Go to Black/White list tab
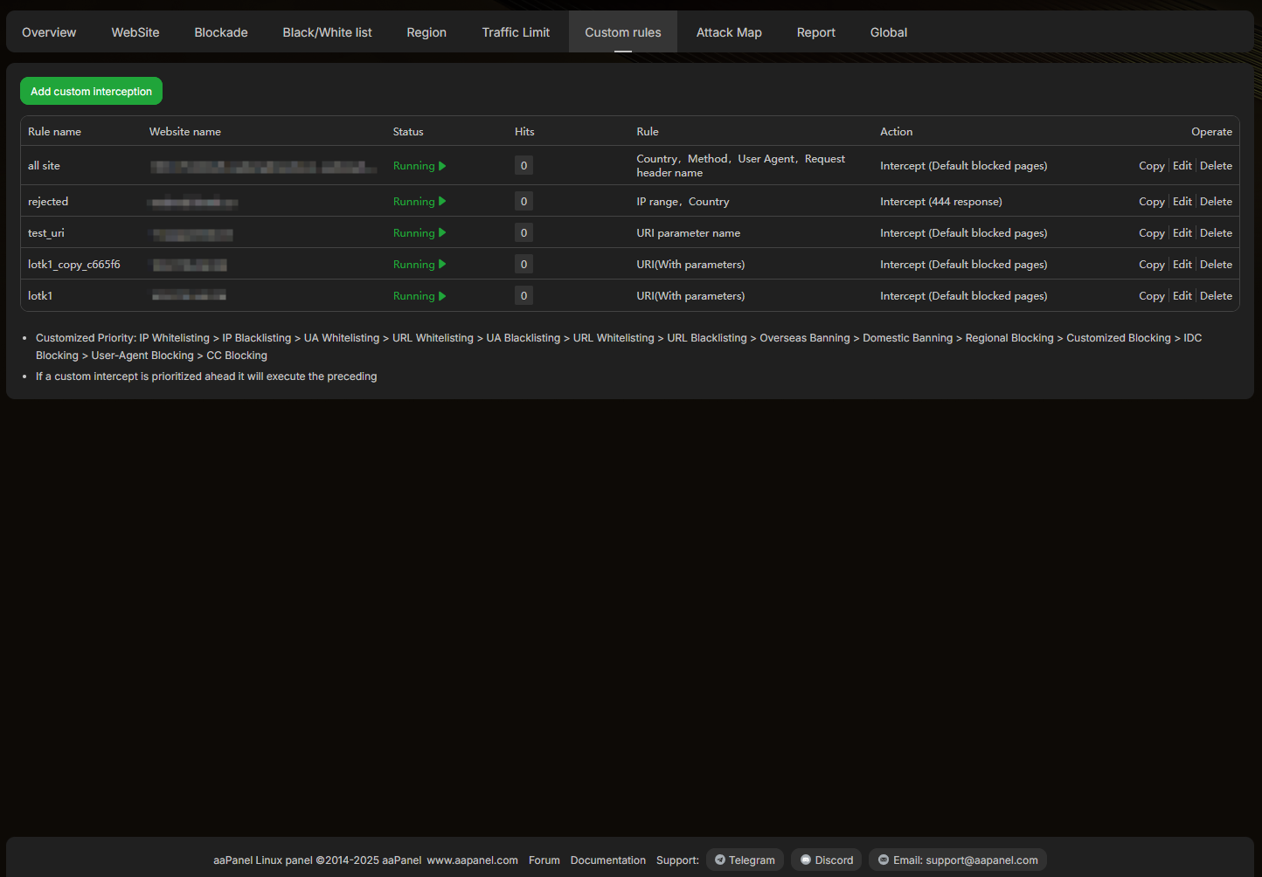 [327, 32]
